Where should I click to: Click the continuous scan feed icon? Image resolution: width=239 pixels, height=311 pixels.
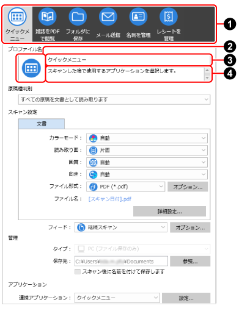[81, 227]
